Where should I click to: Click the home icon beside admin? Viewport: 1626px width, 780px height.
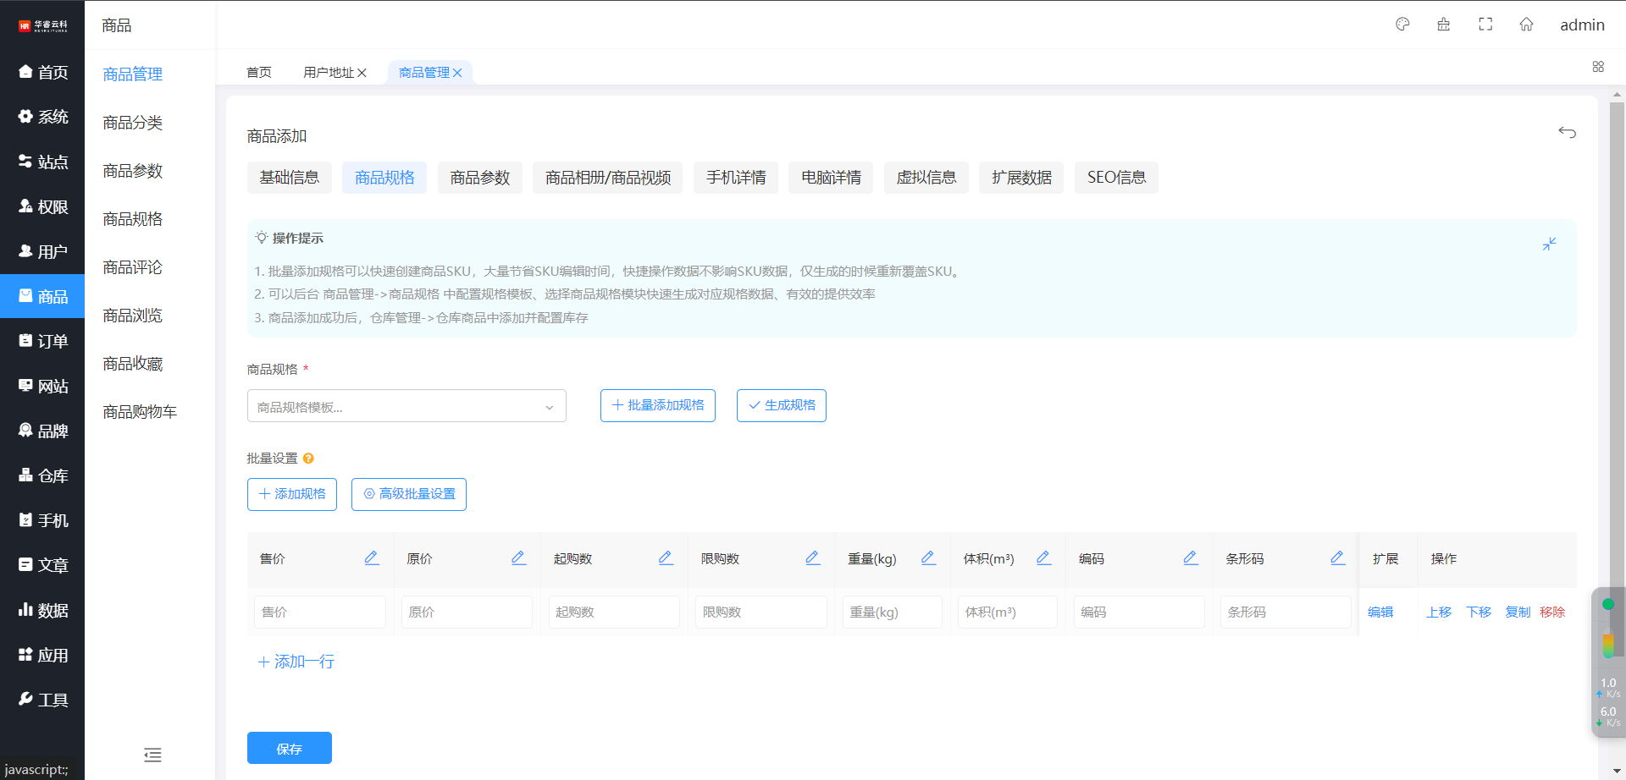pyautogui.click(x=1526, y=25)
